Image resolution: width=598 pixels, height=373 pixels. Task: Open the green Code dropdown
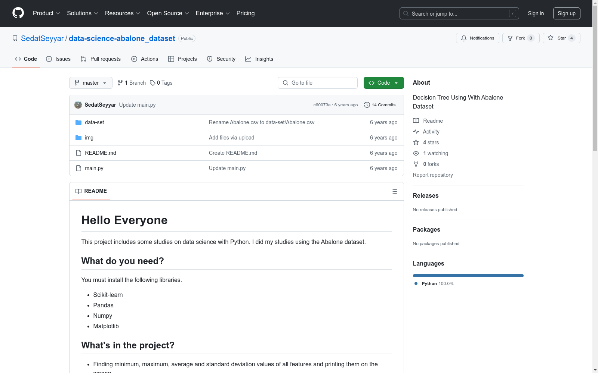point(383,83)
